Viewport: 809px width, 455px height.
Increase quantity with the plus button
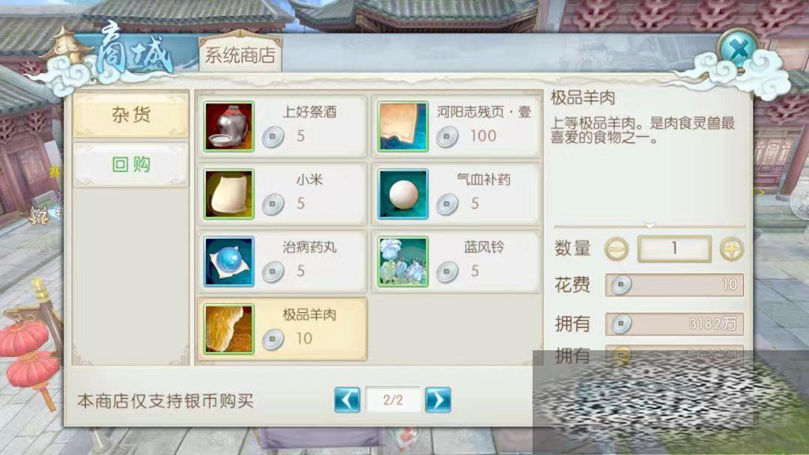pos(732,249)
